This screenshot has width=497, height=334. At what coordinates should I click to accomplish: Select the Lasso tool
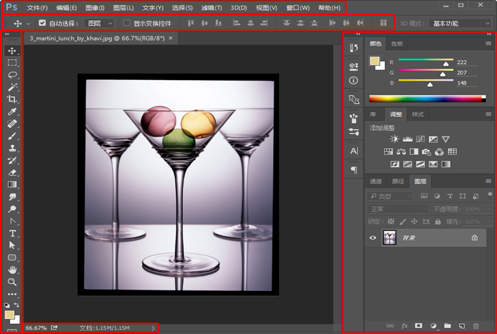click(12, 75)
